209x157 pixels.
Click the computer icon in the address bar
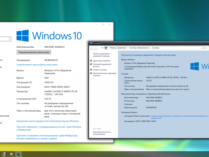coord(106,48)
